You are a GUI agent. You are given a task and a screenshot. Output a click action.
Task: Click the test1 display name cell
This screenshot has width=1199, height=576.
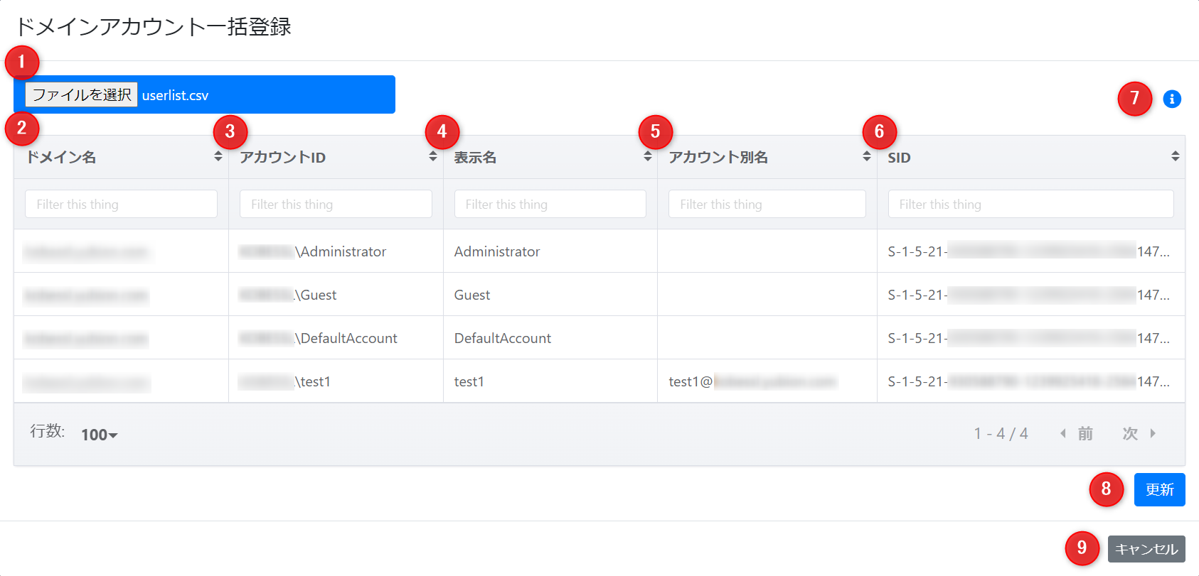click(550, 381)
